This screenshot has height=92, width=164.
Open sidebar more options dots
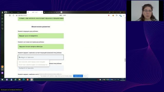tap(2, 76)
